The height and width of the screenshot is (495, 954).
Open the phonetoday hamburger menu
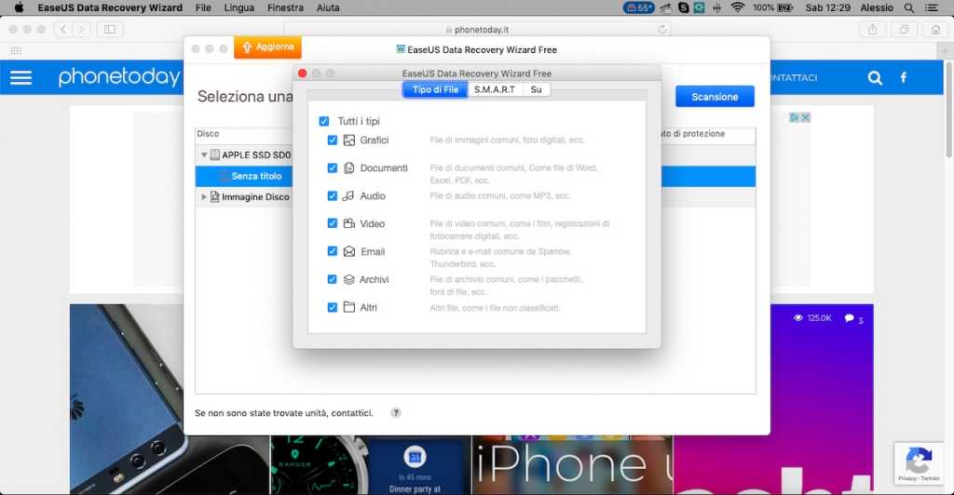click(20, 78)
